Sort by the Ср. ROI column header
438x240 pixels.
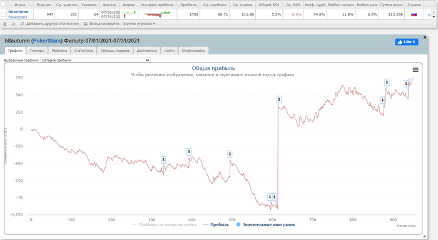[x=293, y=5]
